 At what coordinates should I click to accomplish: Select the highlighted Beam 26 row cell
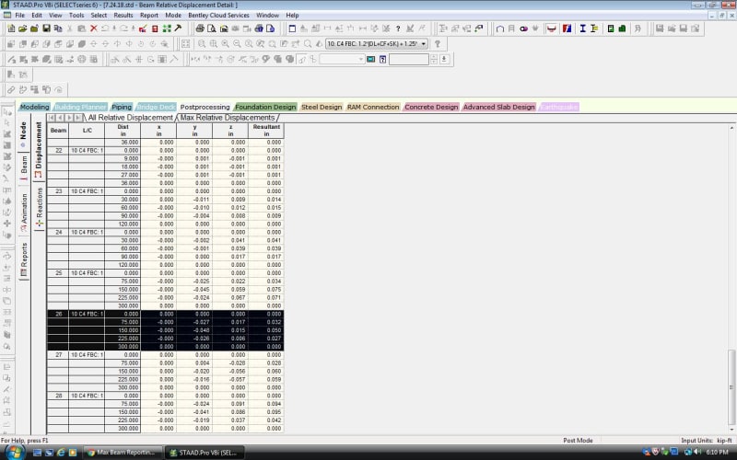pos(58,314)
